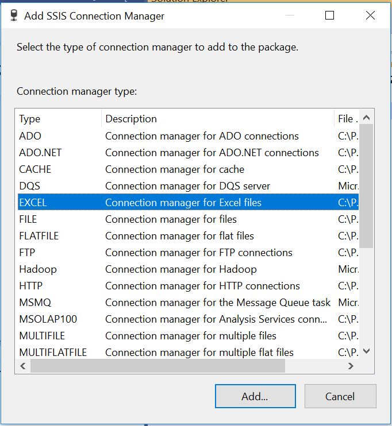This screenshot has width=392, height=426.
Task: Click the Add... button
Action: (255, 396)
